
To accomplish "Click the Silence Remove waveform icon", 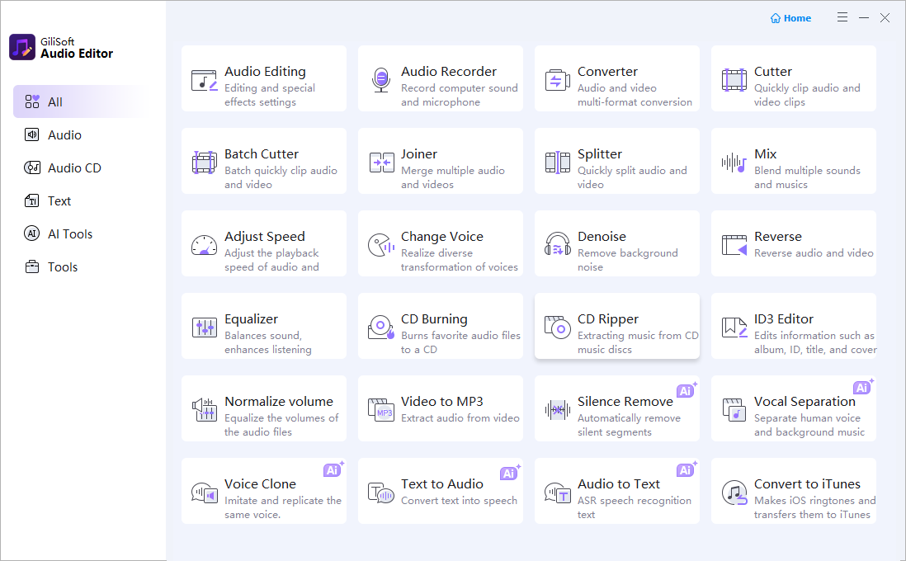I will coord(558,410).
